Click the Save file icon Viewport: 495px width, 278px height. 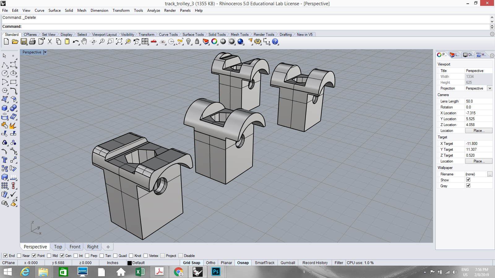tap(24, 42)
